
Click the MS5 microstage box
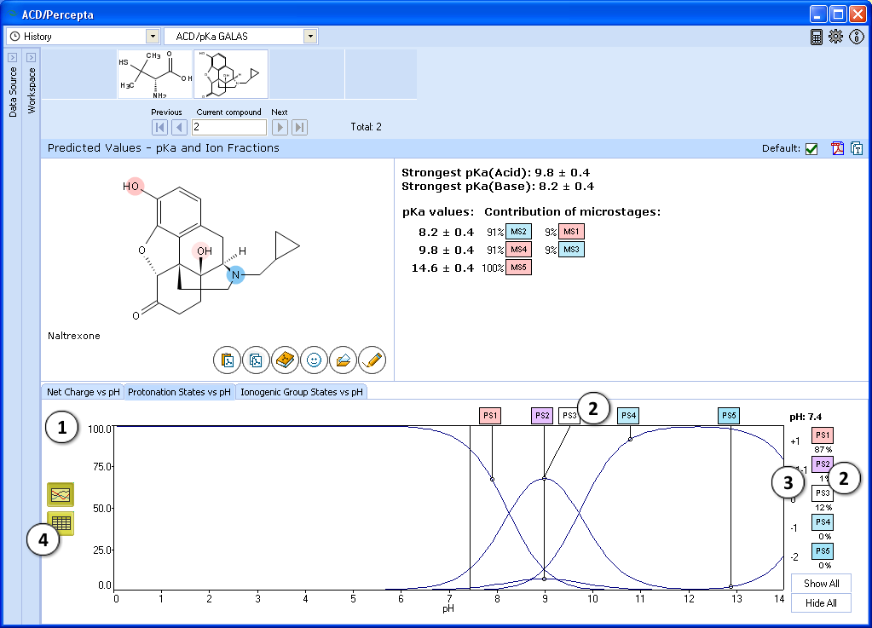[x=518, y=268]
